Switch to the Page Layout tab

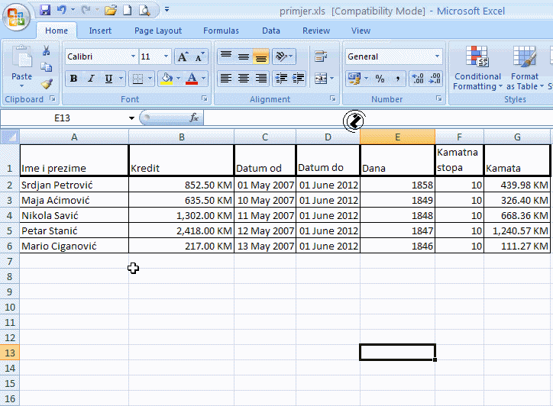pos(158,31)
